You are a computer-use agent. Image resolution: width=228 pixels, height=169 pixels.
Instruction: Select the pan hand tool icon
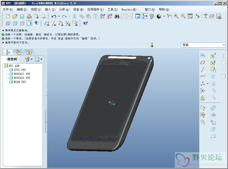click(x=169, y=16)
